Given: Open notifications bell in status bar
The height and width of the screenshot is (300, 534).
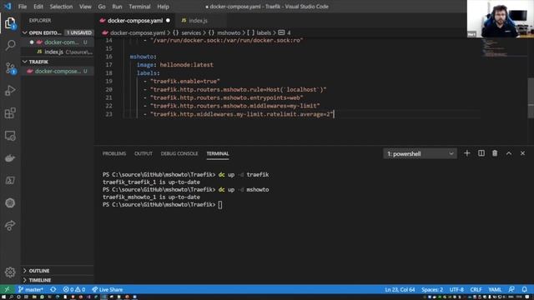Looking at the screenshot, I should [x=525, y=289].
